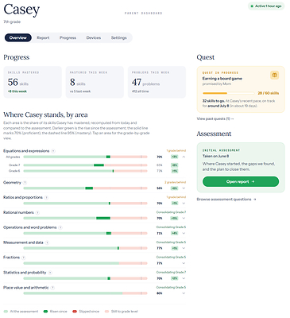Click the 'Place value and arithmetic' area title
The height and width of the screenshot is (318, 290).
[26, 288]
